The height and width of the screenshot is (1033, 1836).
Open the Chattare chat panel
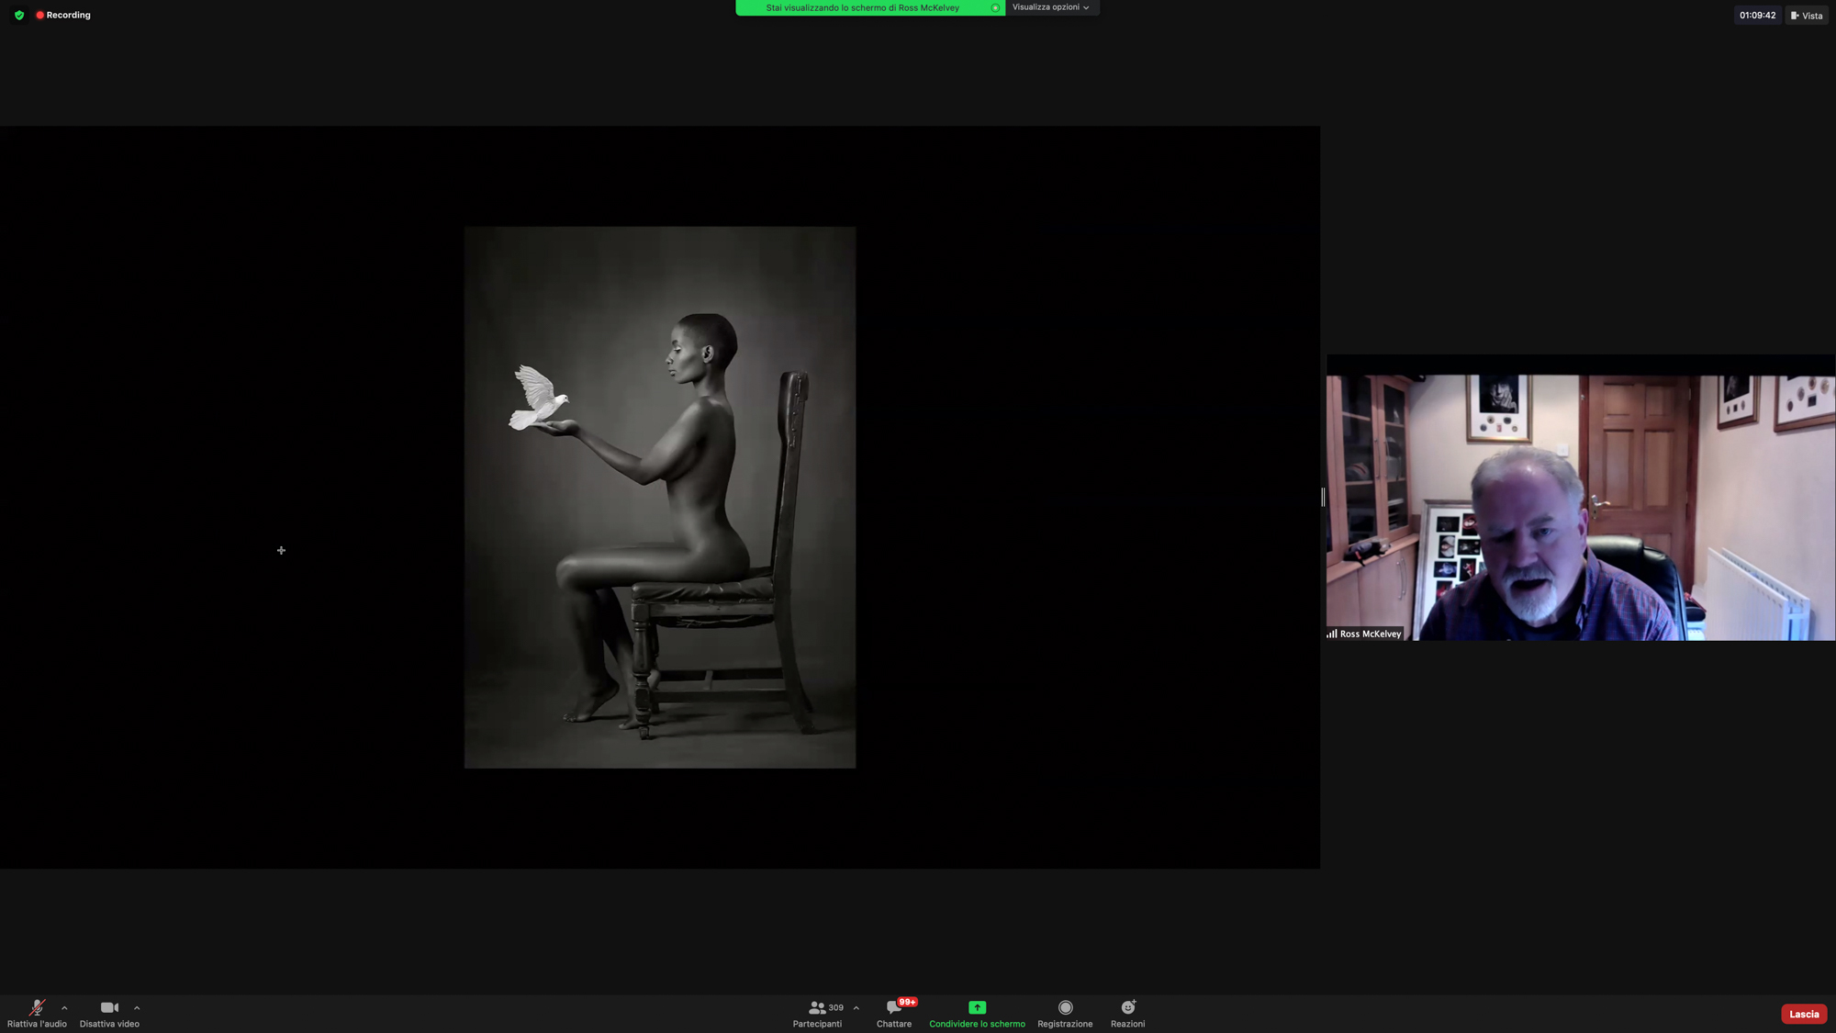893,1012
